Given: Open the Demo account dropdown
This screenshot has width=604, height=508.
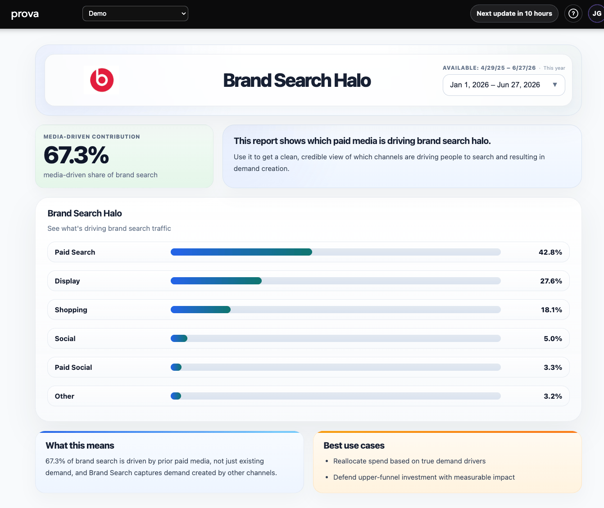Looking at the screenshot, I should click(135, 13).
